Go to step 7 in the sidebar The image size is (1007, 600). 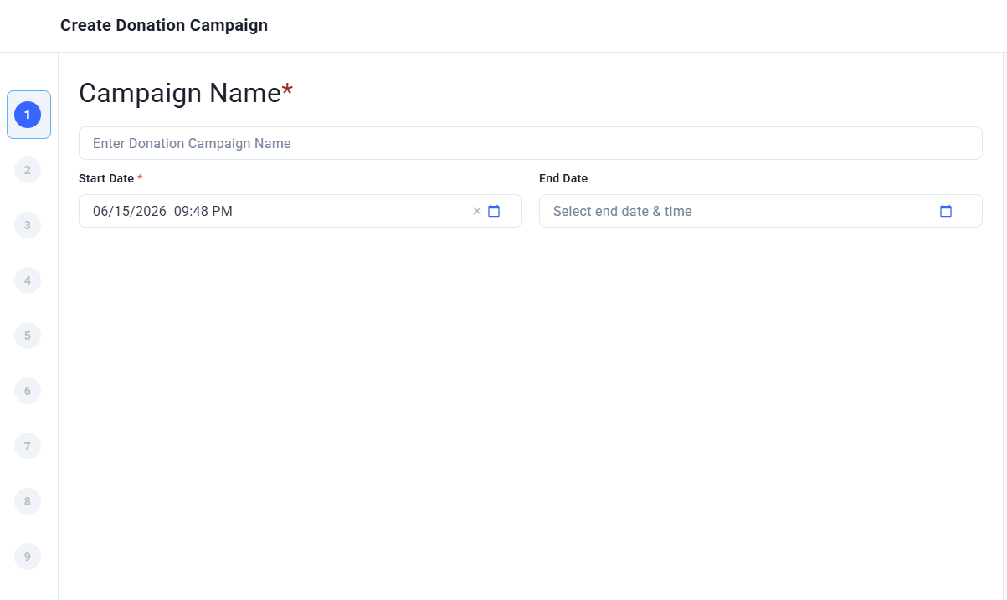(x=28, y=446)
